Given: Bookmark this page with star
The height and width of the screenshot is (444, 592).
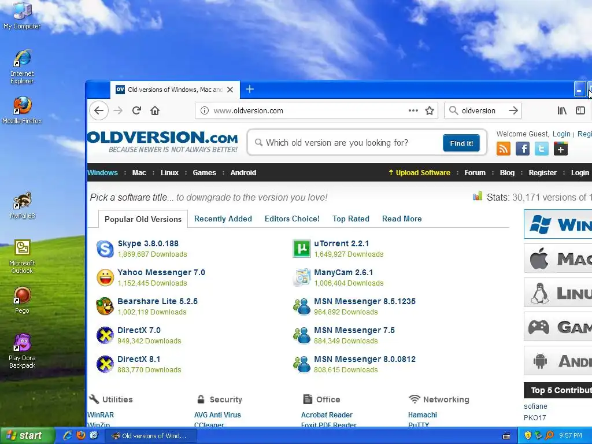Looking at the screenshot, I should [x=430, y=110].
